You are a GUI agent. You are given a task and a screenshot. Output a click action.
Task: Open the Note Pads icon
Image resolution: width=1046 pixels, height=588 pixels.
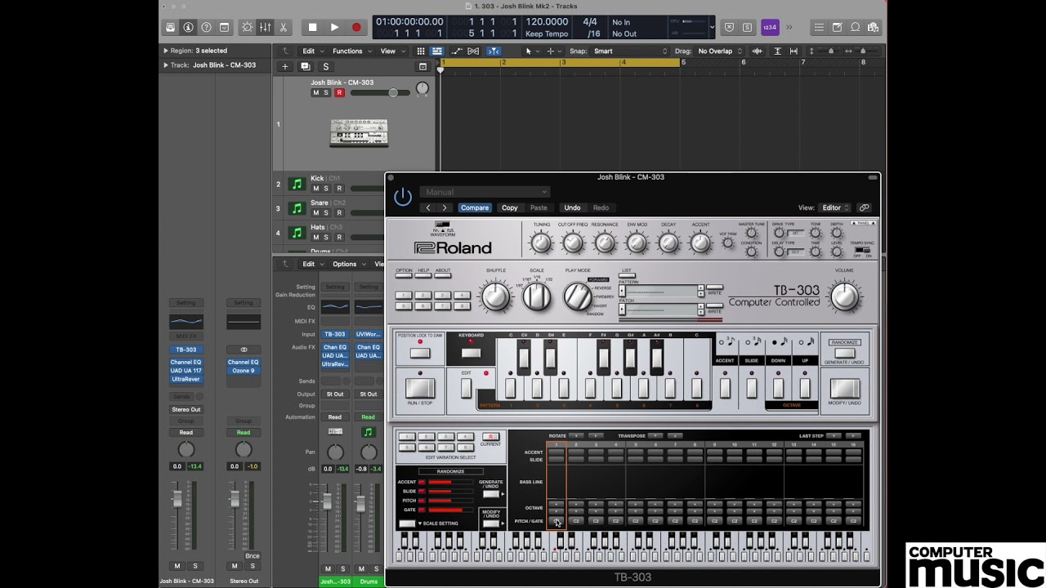837,27
